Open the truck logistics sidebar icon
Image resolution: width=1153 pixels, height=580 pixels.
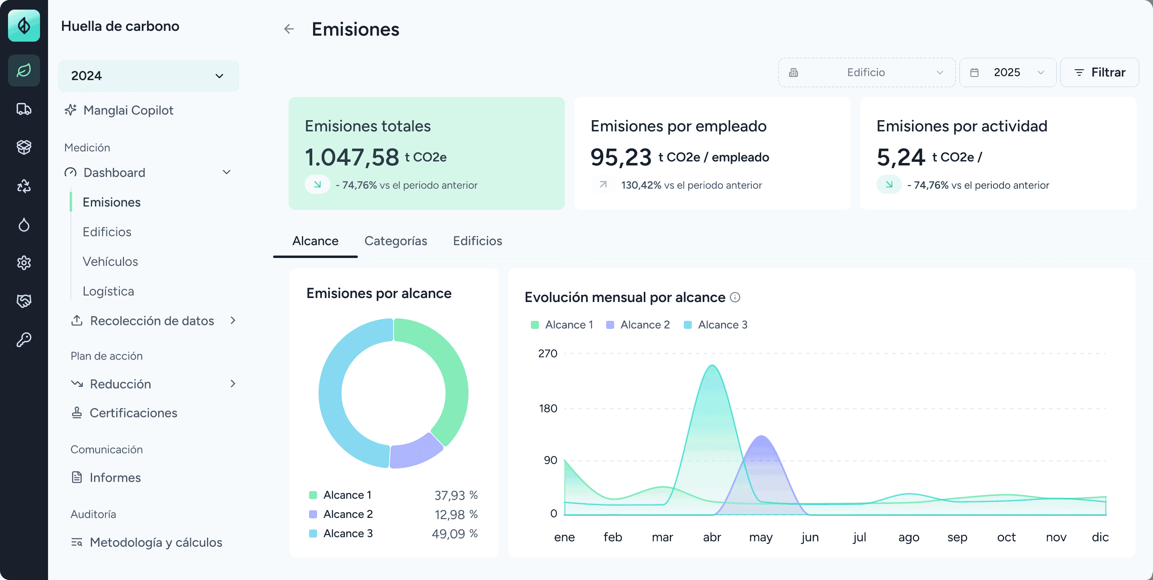[x=24, y=109]
